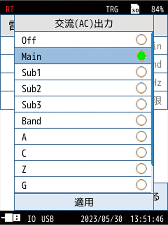Click the TRG trigger indicator

pyautogui.click(x=112, y=9)
